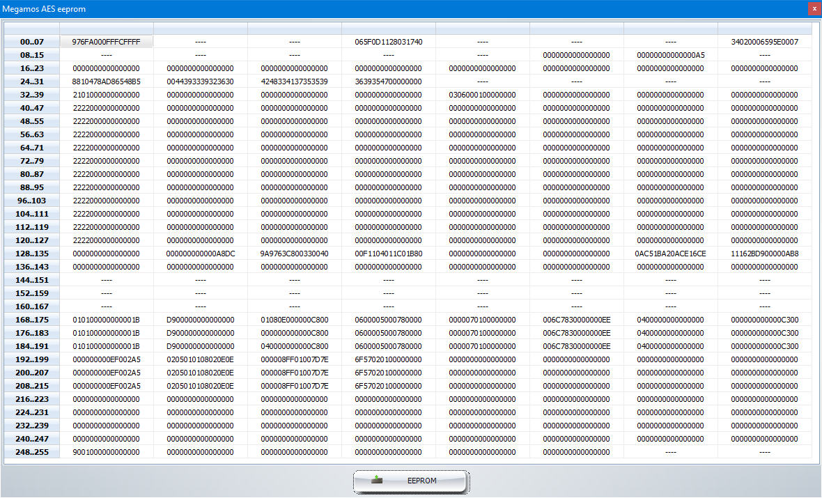Select cell 9A9763C800330040
Screen dimensions: 822x498
pos(295,254)
